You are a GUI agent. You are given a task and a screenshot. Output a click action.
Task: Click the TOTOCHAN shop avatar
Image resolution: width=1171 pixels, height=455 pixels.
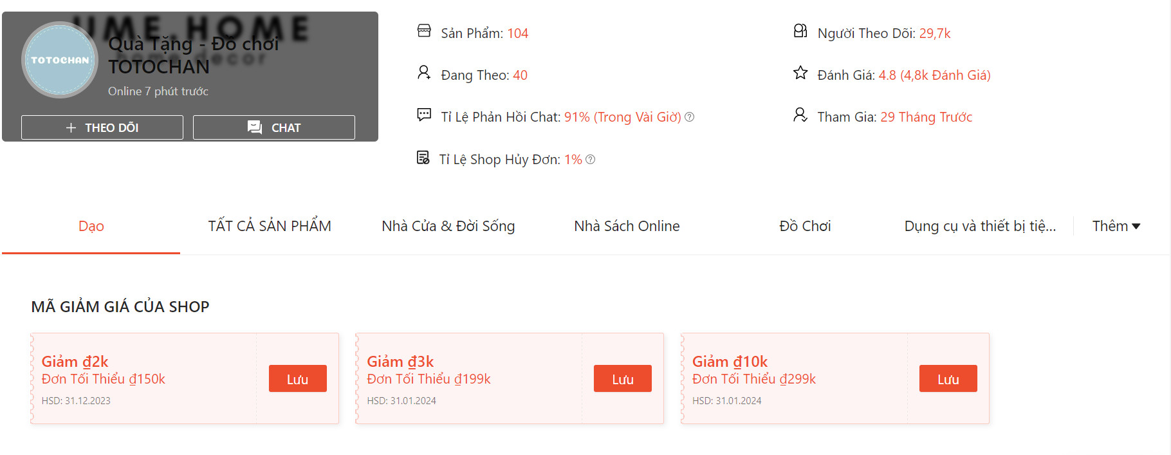click(x=60, y=60)
